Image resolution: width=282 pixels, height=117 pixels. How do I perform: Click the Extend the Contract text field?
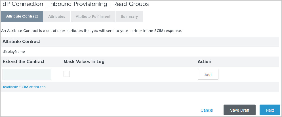point(27,74)
